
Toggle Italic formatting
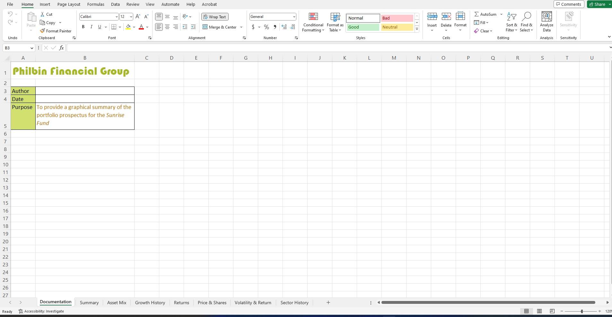tap(92, 27)
